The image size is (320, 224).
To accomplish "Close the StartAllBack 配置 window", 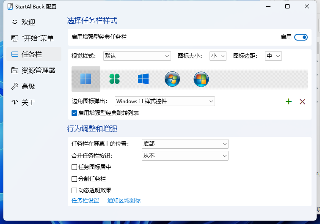I will pyautogui.click(x=307, y=6).
